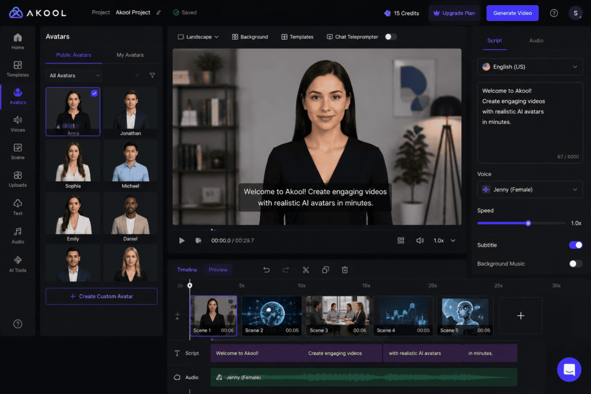
Task: Select the Sophia avatar
Action: tap(73, 164)
